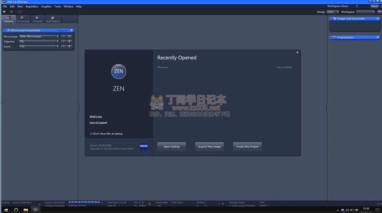Open the What's new link

[96, 117]
